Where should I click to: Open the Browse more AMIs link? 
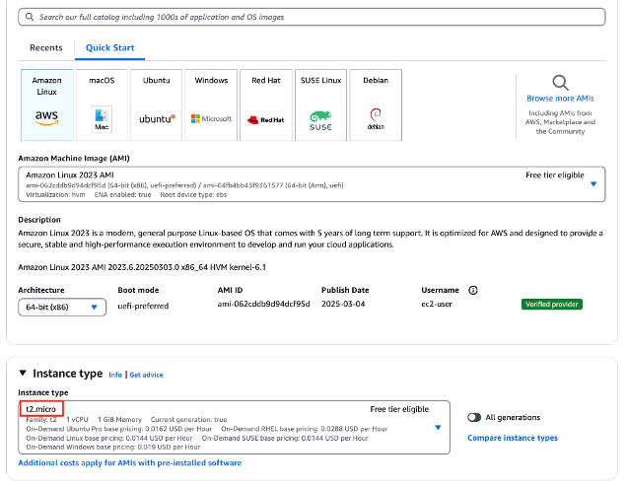click(560, 99)
